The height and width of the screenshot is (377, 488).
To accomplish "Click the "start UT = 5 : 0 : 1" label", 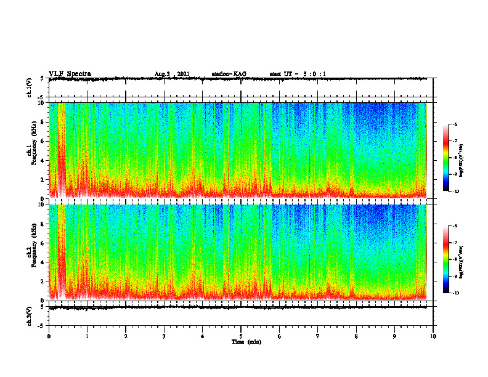I will (298, 74).
